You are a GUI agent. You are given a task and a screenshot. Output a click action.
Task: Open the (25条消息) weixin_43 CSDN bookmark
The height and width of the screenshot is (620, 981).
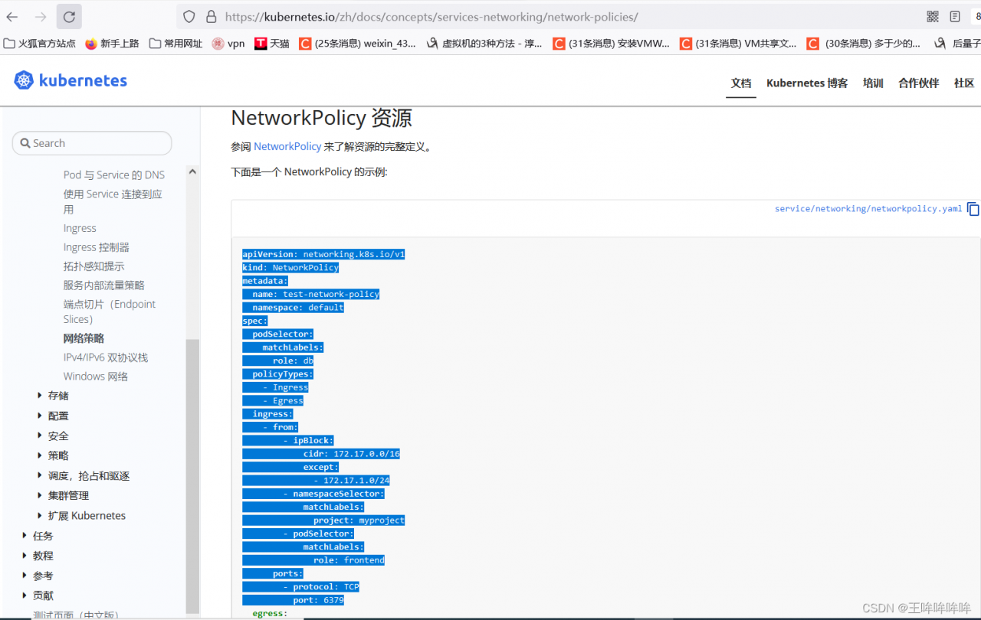coord(358,44)
